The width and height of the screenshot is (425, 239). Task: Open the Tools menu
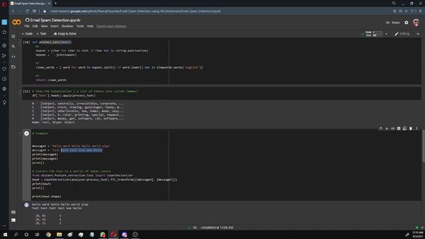[80, 27]
